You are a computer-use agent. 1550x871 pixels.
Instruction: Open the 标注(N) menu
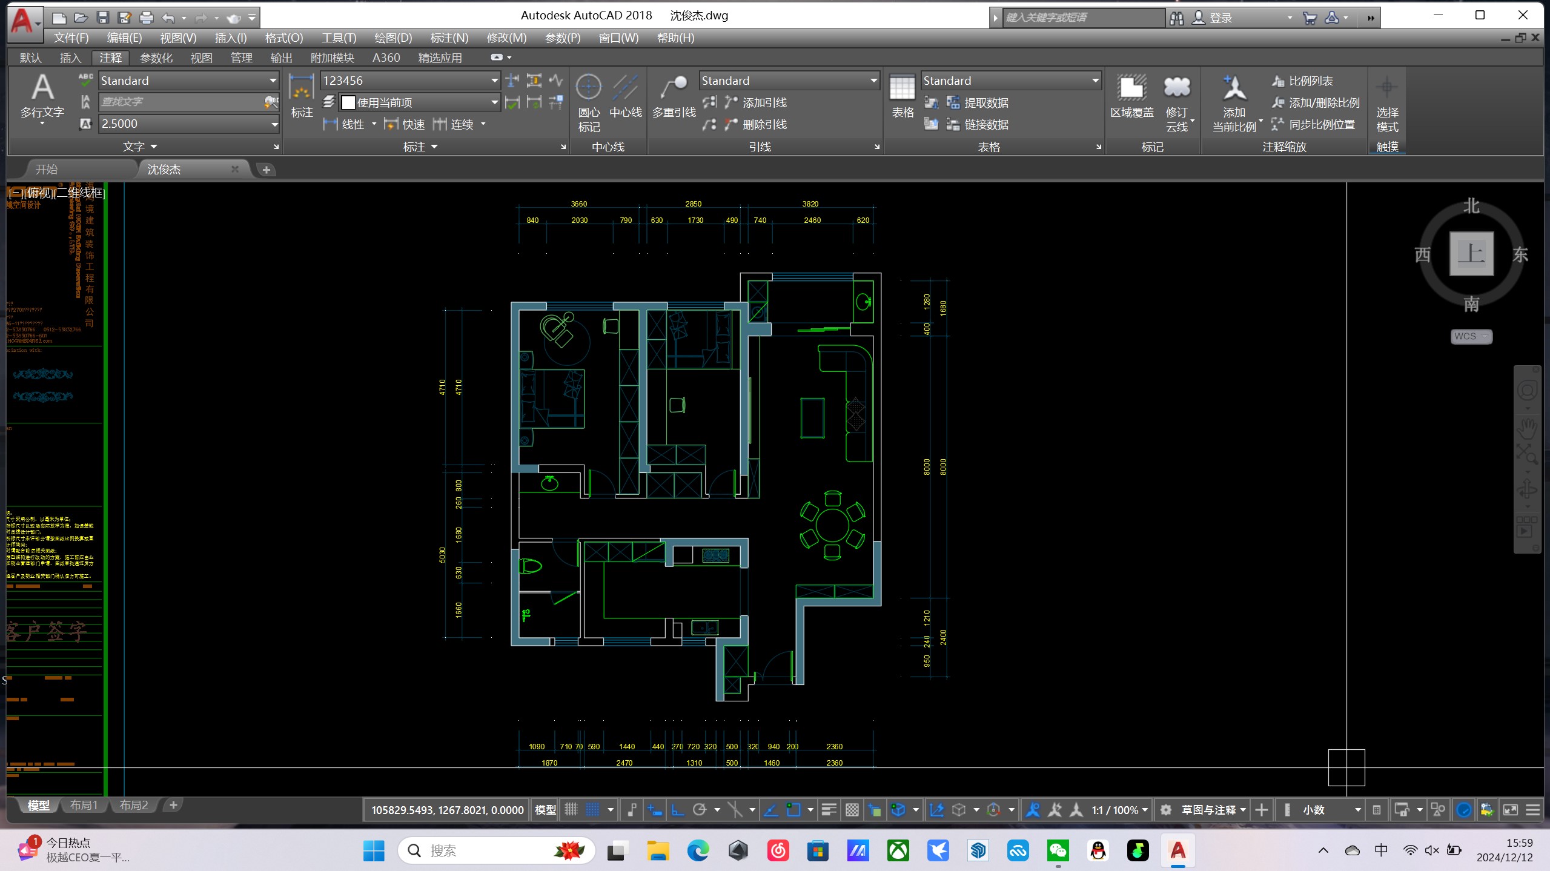point(449,38)
